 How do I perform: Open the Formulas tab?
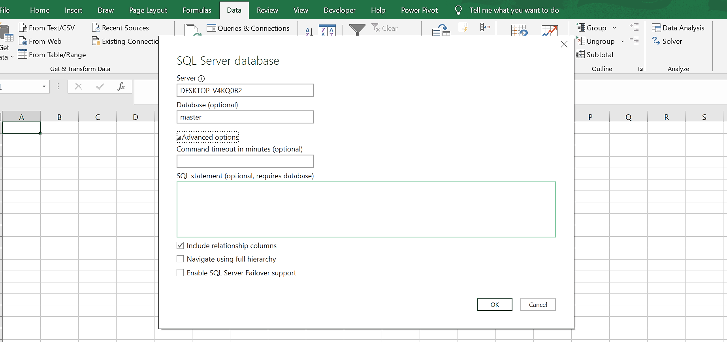tap(197, 10)
